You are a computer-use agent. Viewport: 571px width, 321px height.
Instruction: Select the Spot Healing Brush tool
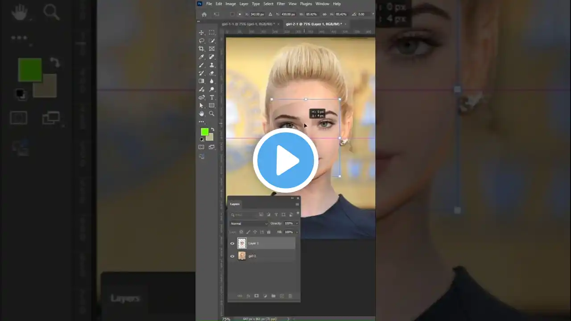(212, 57)
